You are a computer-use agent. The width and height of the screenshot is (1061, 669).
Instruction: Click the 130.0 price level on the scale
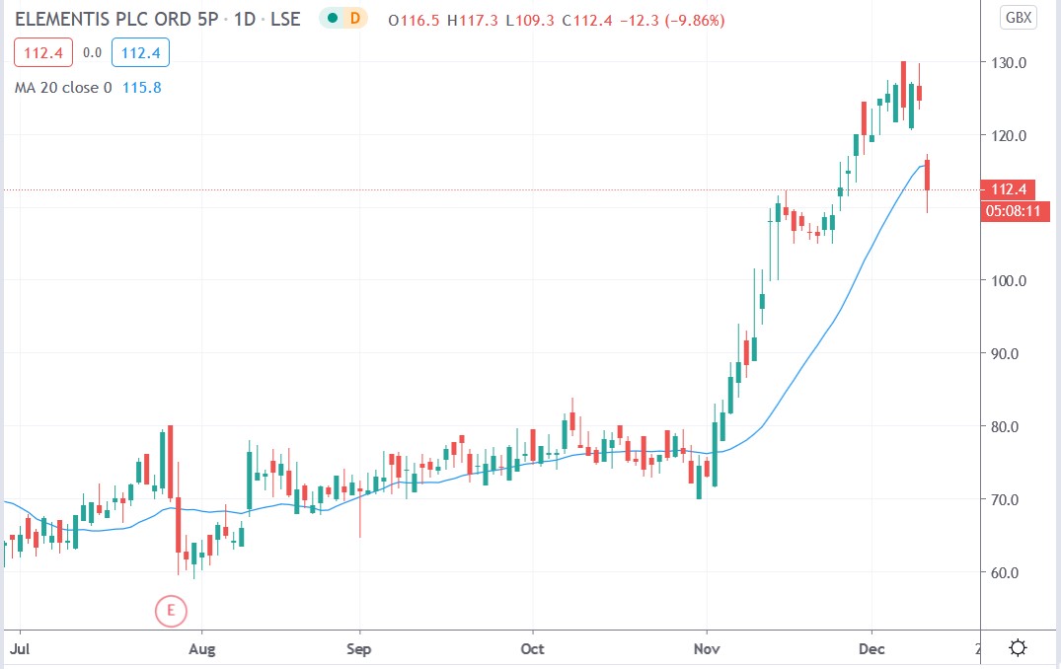point(1012,62)
